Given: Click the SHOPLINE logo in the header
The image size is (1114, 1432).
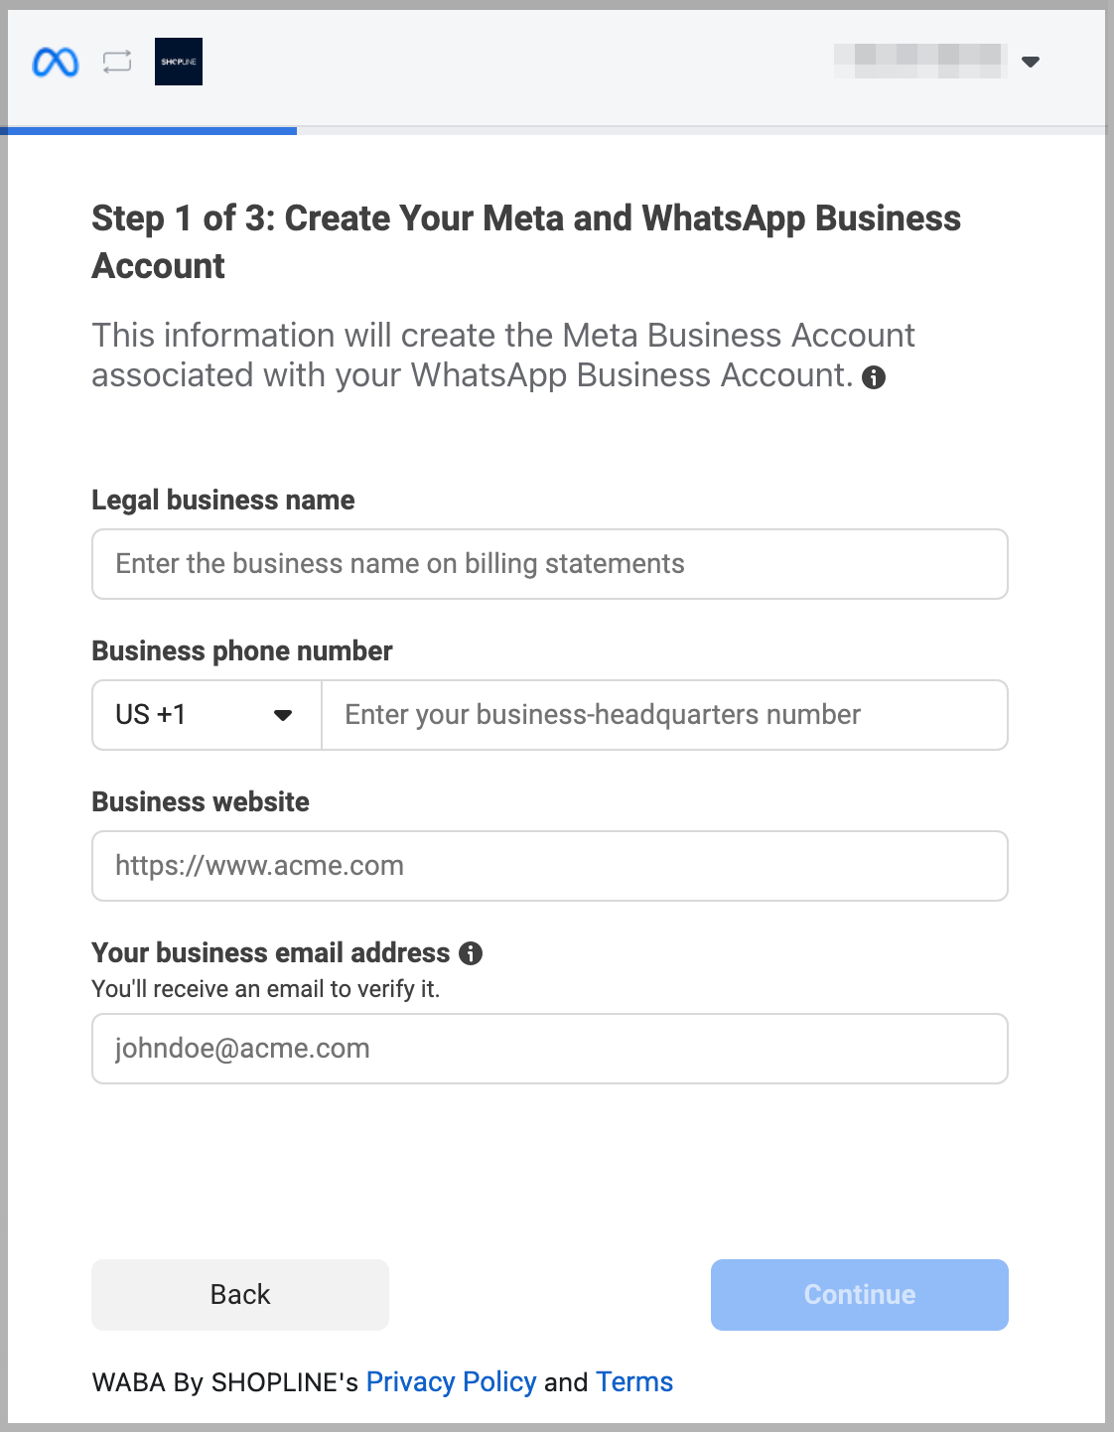Looking at the screenshot, I should 179,62.
